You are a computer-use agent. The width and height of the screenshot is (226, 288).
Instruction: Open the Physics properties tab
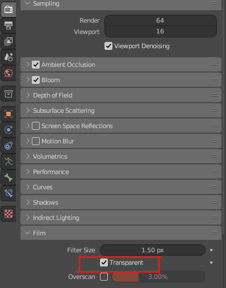tap(9, 130)
